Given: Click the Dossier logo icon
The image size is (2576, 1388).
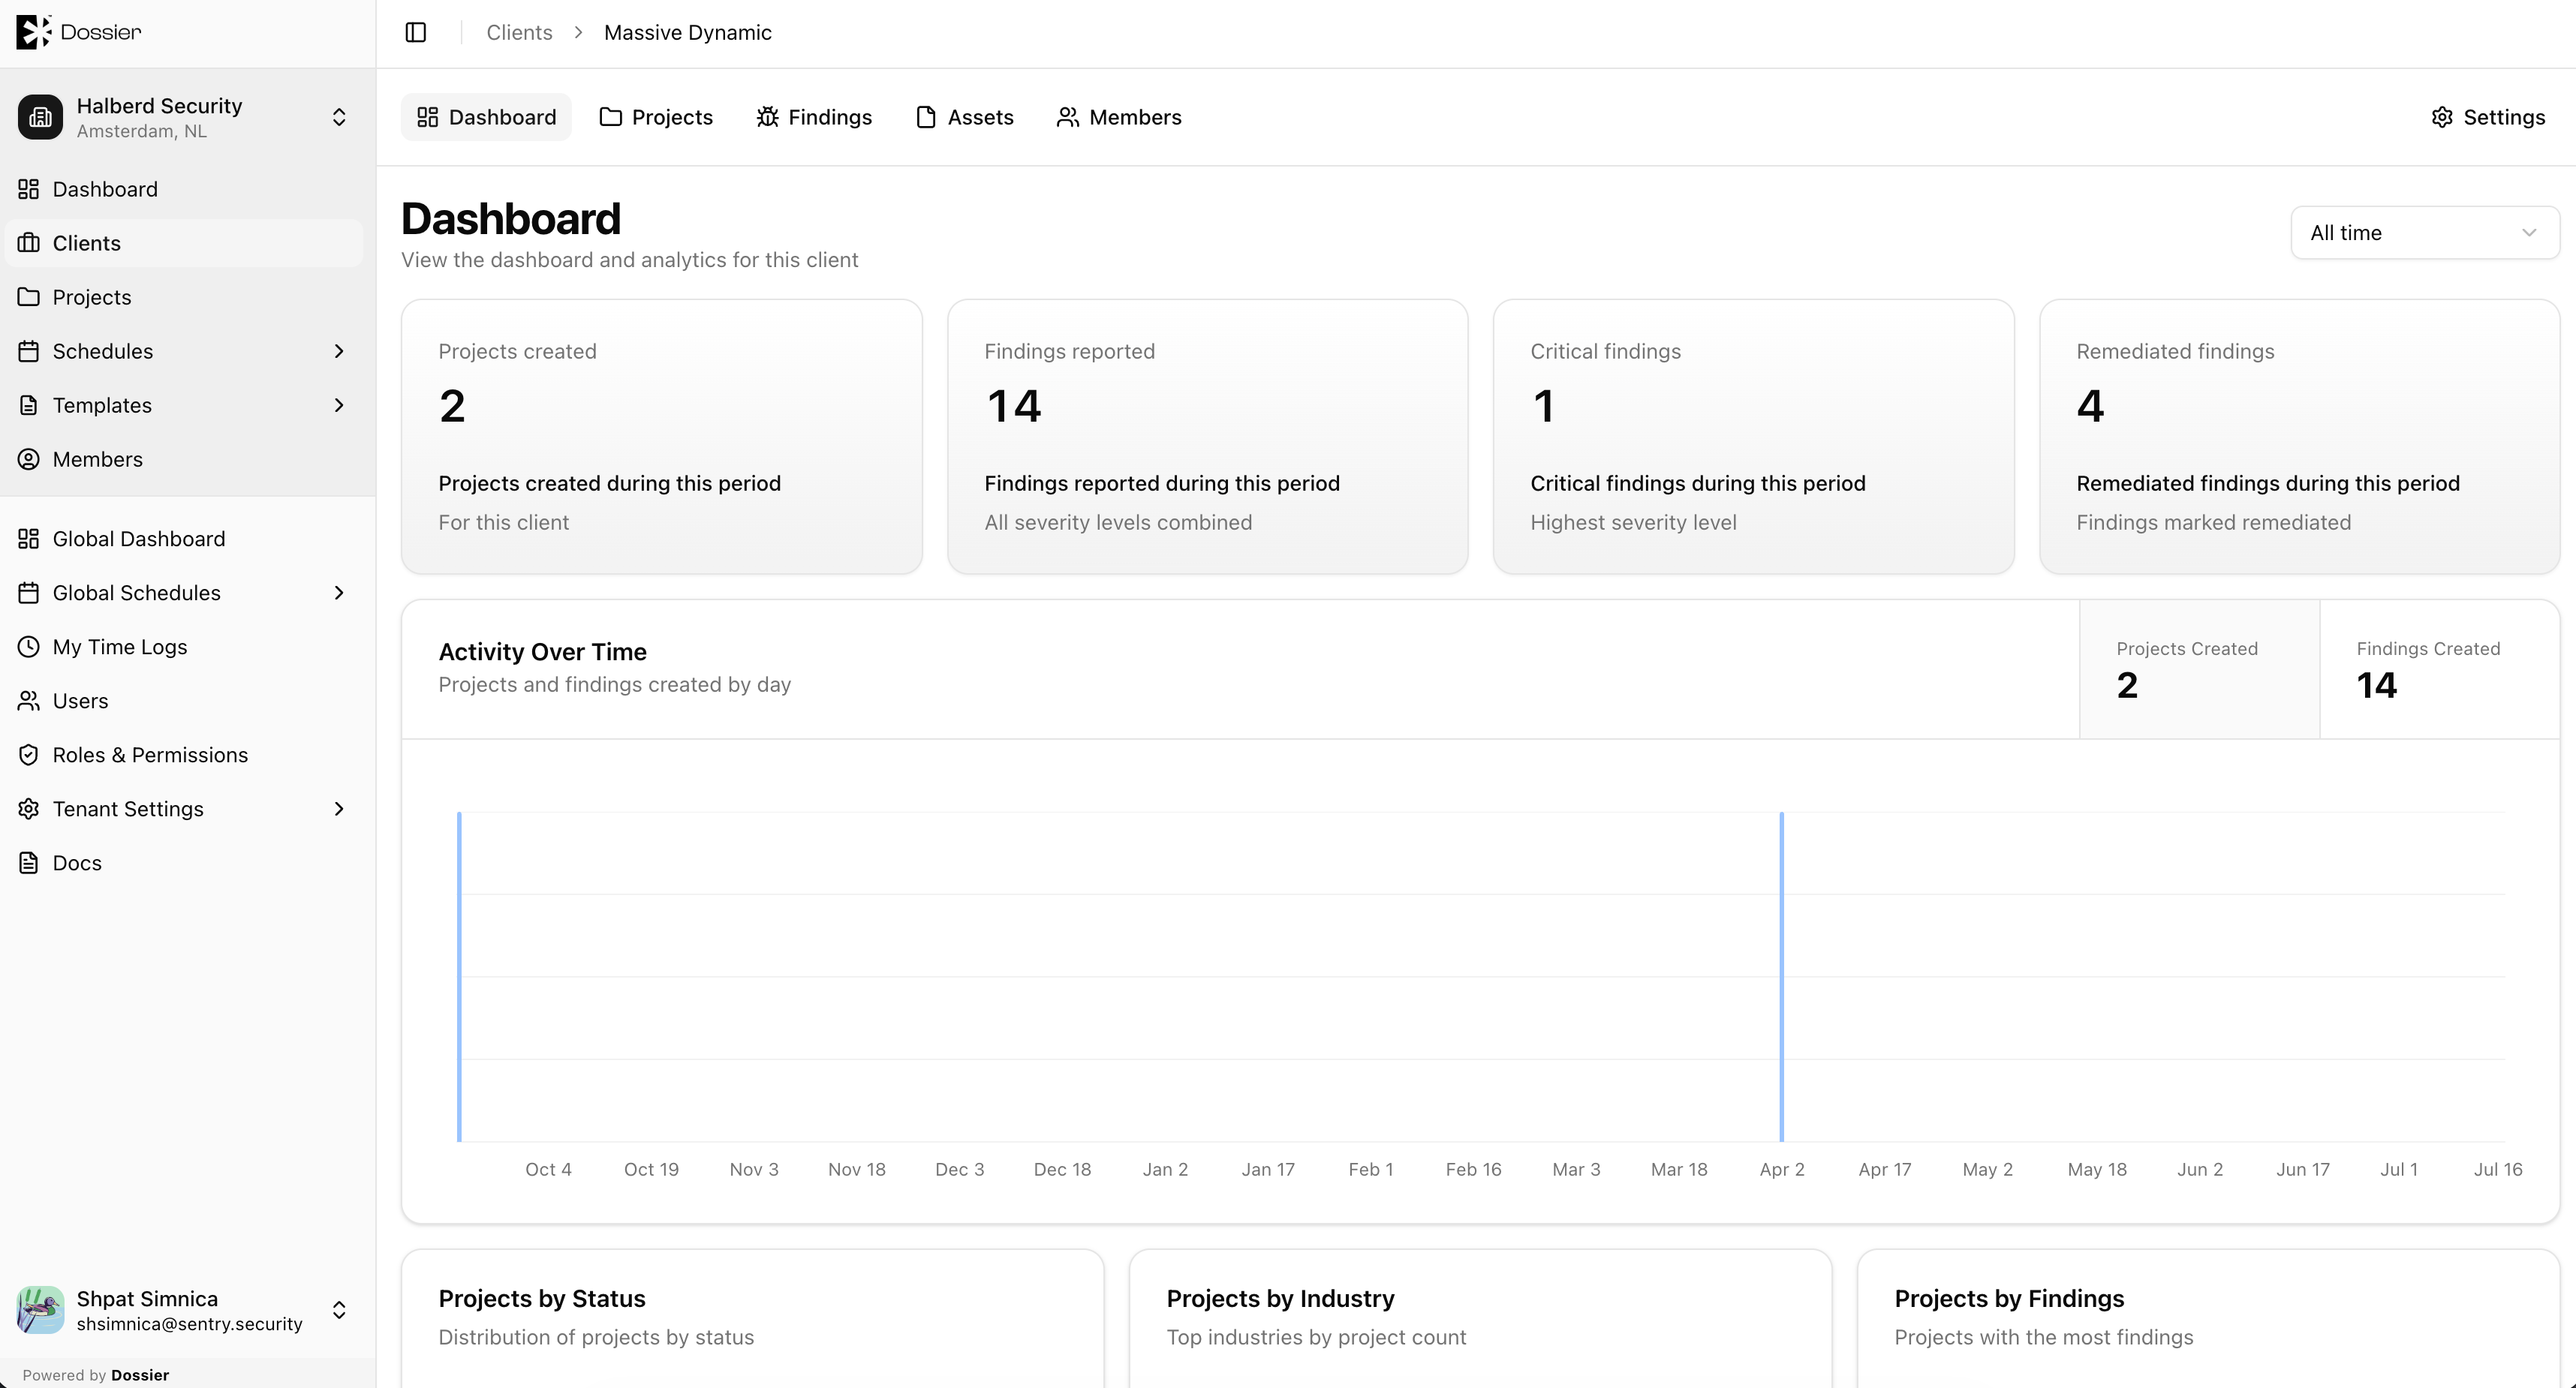Looking at the screenshot, I should (x=33, y=32).
